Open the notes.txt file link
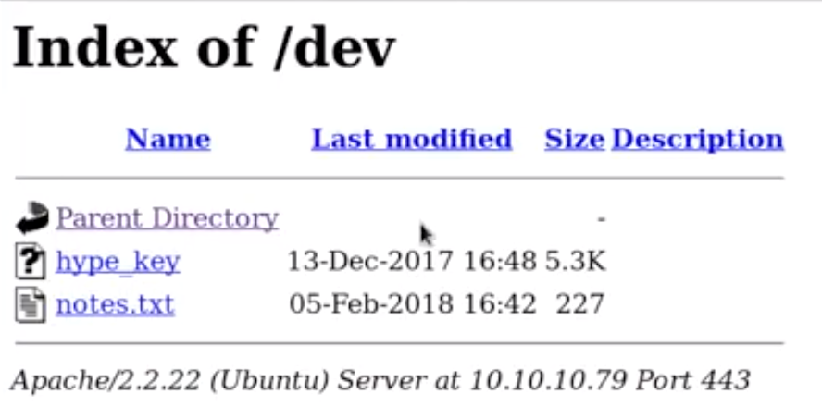 tap(115, 304)
